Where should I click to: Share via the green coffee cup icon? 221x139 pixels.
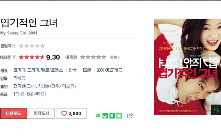point(105,116)
